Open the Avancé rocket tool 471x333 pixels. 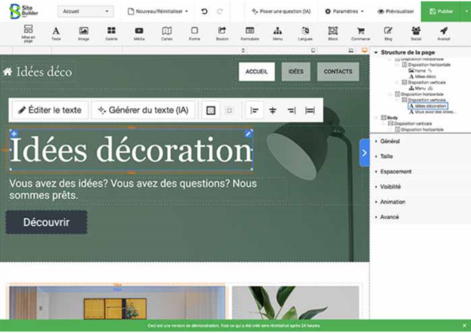coord(444,34)
